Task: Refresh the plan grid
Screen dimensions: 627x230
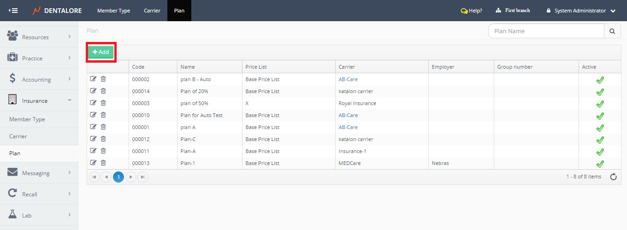Action: click(x=613, y=177)
